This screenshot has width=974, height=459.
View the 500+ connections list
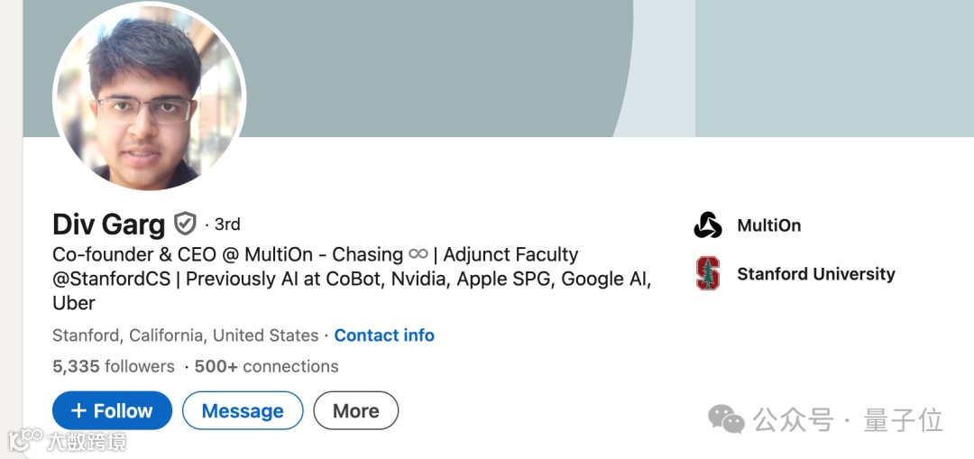266,366
